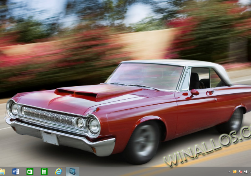
Task: Open the green Calculator taskbar icon
Action: click(44, 171)
